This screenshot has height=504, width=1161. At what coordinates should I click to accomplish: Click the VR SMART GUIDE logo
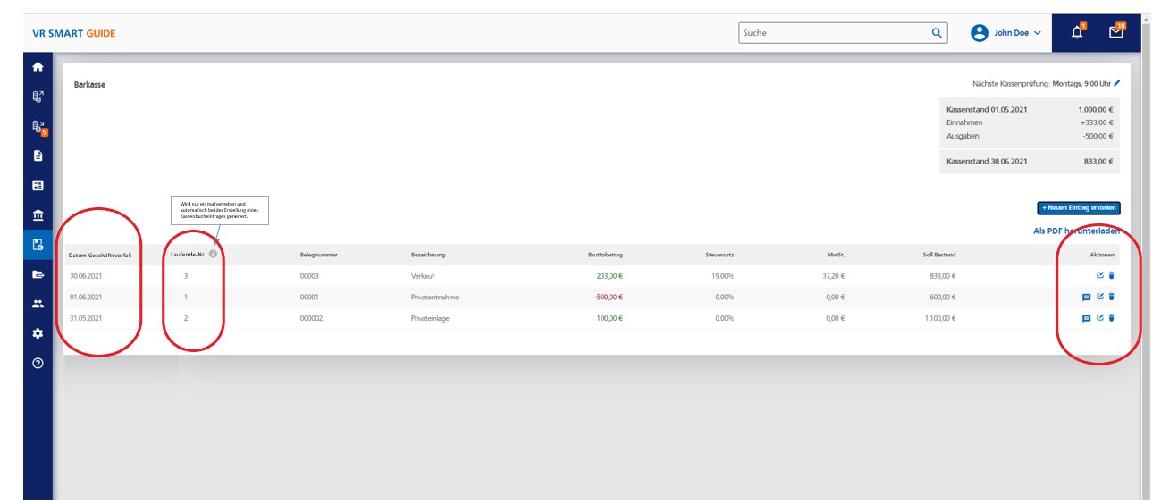(74, 34)
